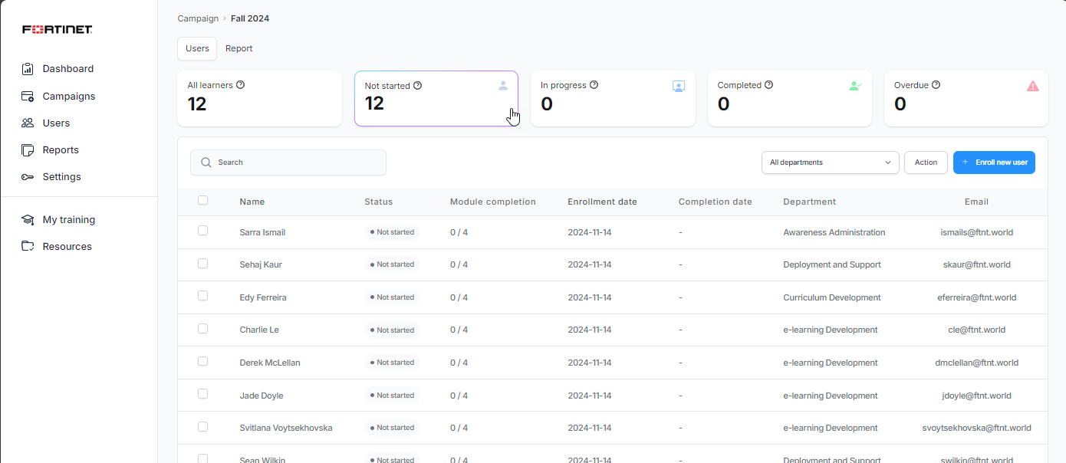Click the Fortinet logo
The width and height of the screenshot is (1066, 463).
point(58,30)
